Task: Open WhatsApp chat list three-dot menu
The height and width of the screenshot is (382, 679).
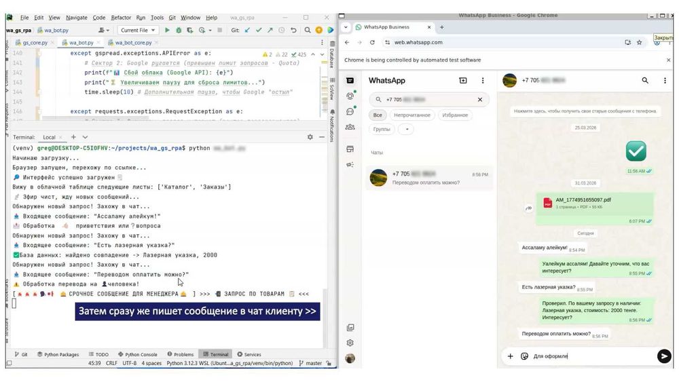Action: point(482,81)
